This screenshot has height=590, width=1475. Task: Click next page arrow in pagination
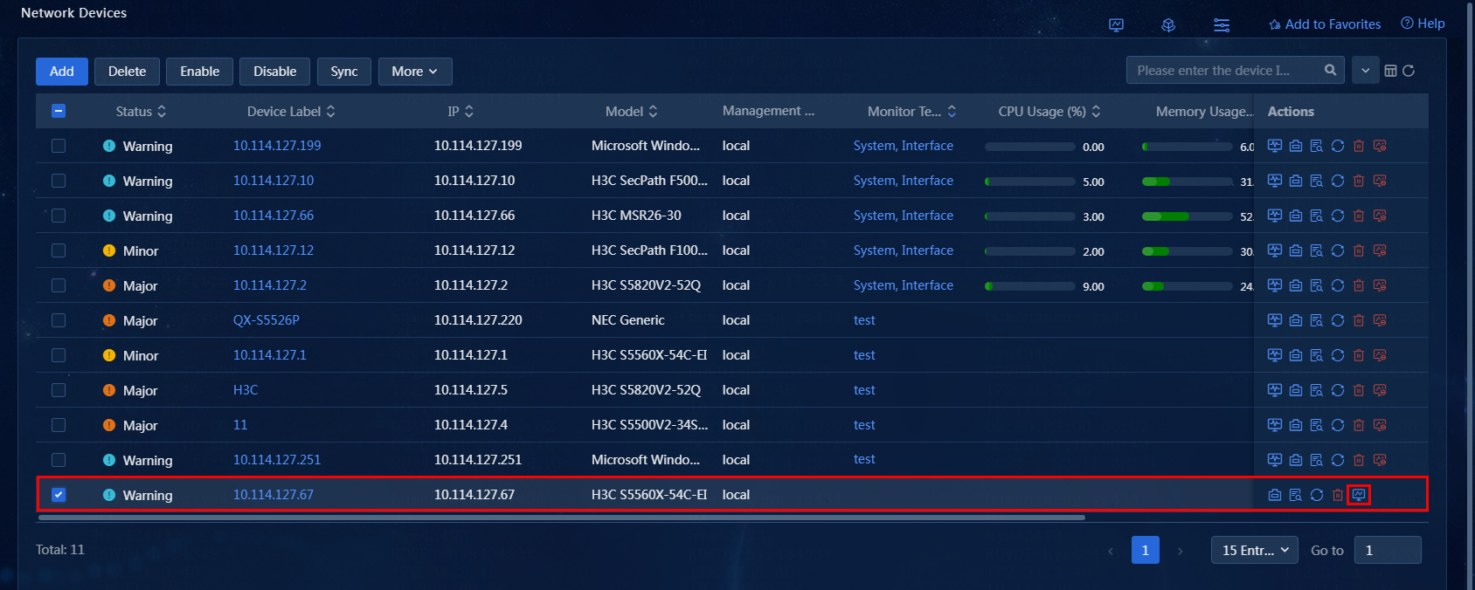1181,551
